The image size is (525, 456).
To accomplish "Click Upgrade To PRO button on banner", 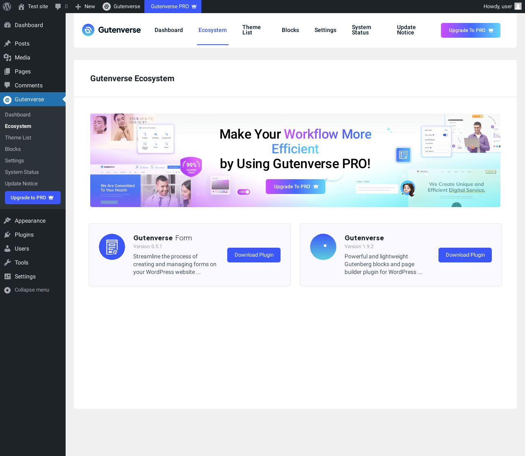I will (295, 187).
